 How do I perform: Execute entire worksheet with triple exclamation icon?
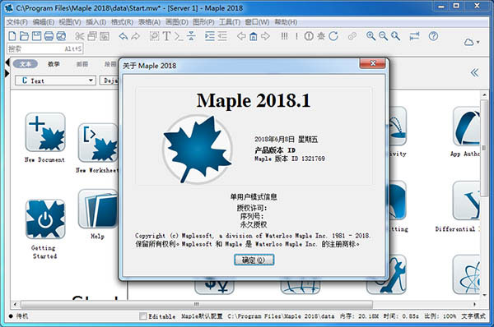tap(284, 36)
